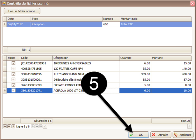Select the date cell 06/01/2017
Image resolution: width=196 pixels, height=140 pixels.
click(19, 24)
